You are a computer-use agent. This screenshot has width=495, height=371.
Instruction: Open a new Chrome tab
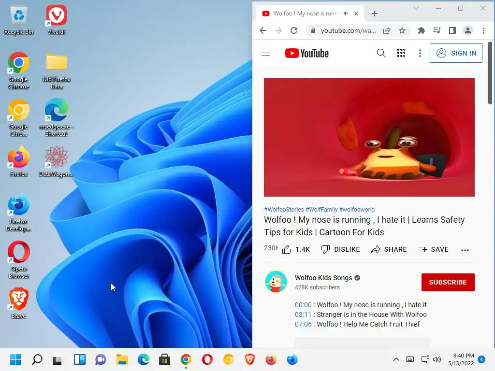pyautogui.click(x=375, y=14)
